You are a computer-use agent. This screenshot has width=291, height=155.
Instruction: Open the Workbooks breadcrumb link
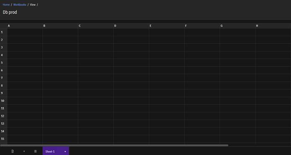20,5
